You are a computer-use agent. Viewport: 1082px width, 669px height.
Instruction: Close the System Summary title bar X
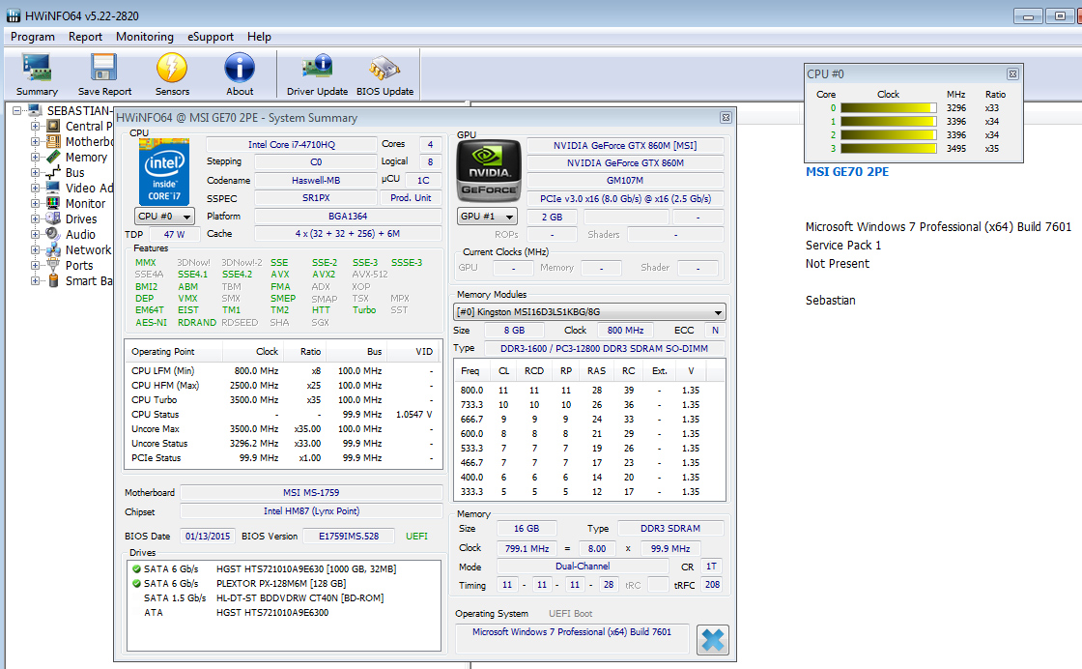[726, 117]
